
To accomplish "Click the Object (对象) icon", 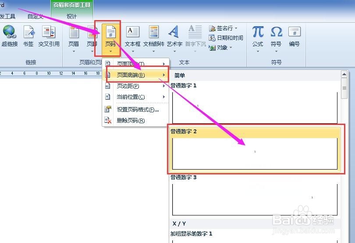I will pos(212,48).
